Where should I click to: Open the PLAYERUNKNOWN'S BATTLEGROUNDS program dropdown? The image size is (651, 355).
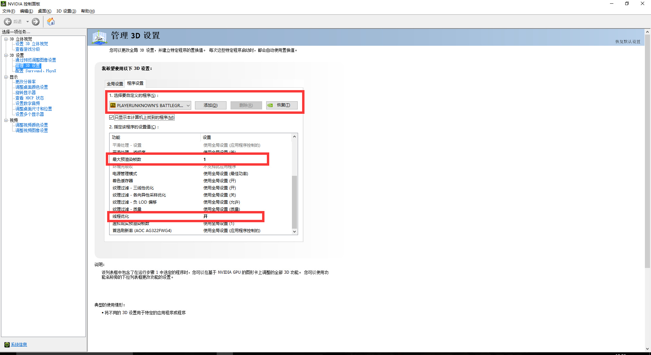150,105
